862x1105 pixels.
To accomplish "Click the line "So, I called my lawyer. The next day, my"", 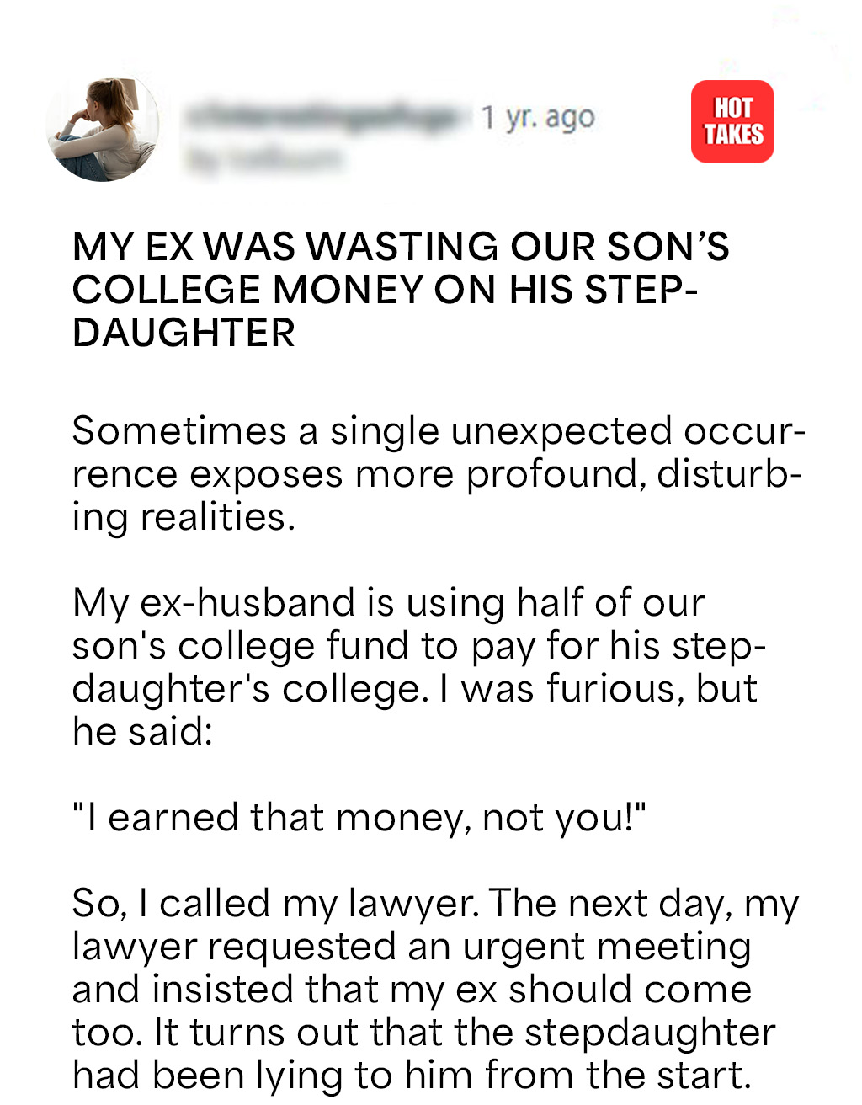I will [x=435, y=904].
